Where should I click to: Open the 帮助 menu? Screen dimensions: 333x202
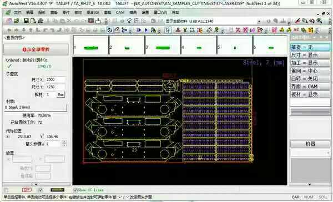point(175,13)
